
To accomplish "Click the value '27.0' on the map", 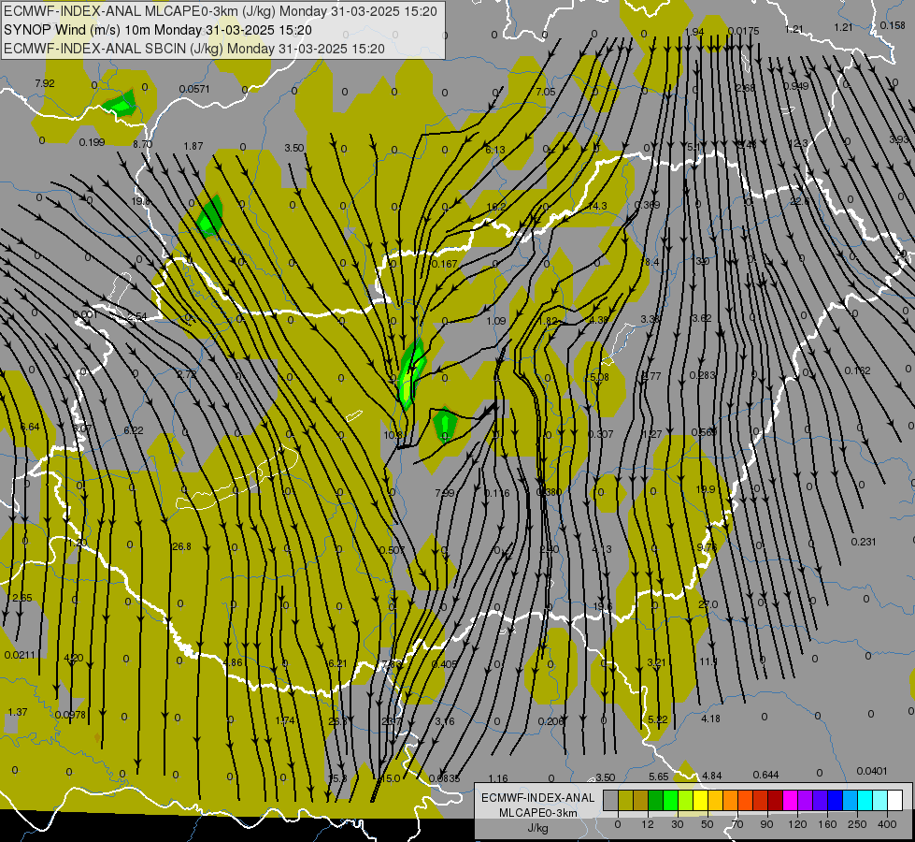I will (x=708, y=604).
